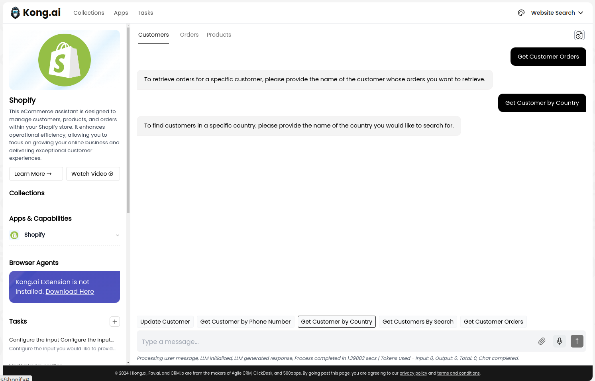Switch to the Customers tab
595x381 pixels.
coord(153,35)
